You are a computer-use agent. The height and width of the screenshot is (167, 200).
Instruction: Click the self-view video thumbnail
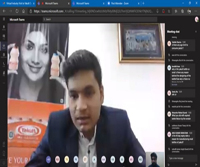[155, 159]
